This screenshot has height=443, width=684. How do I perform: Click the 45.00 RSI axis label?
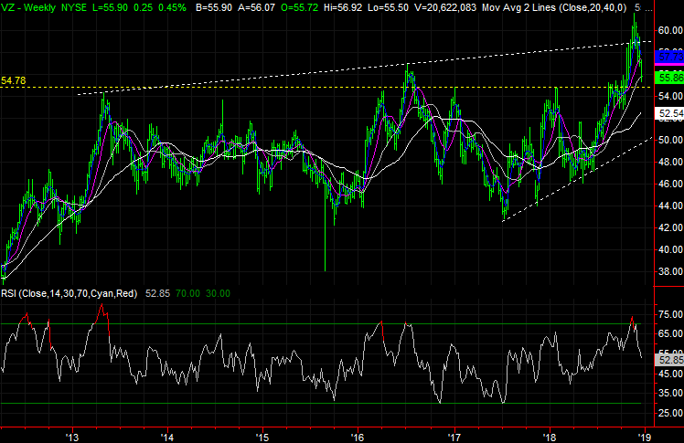(x=670, y=374)
